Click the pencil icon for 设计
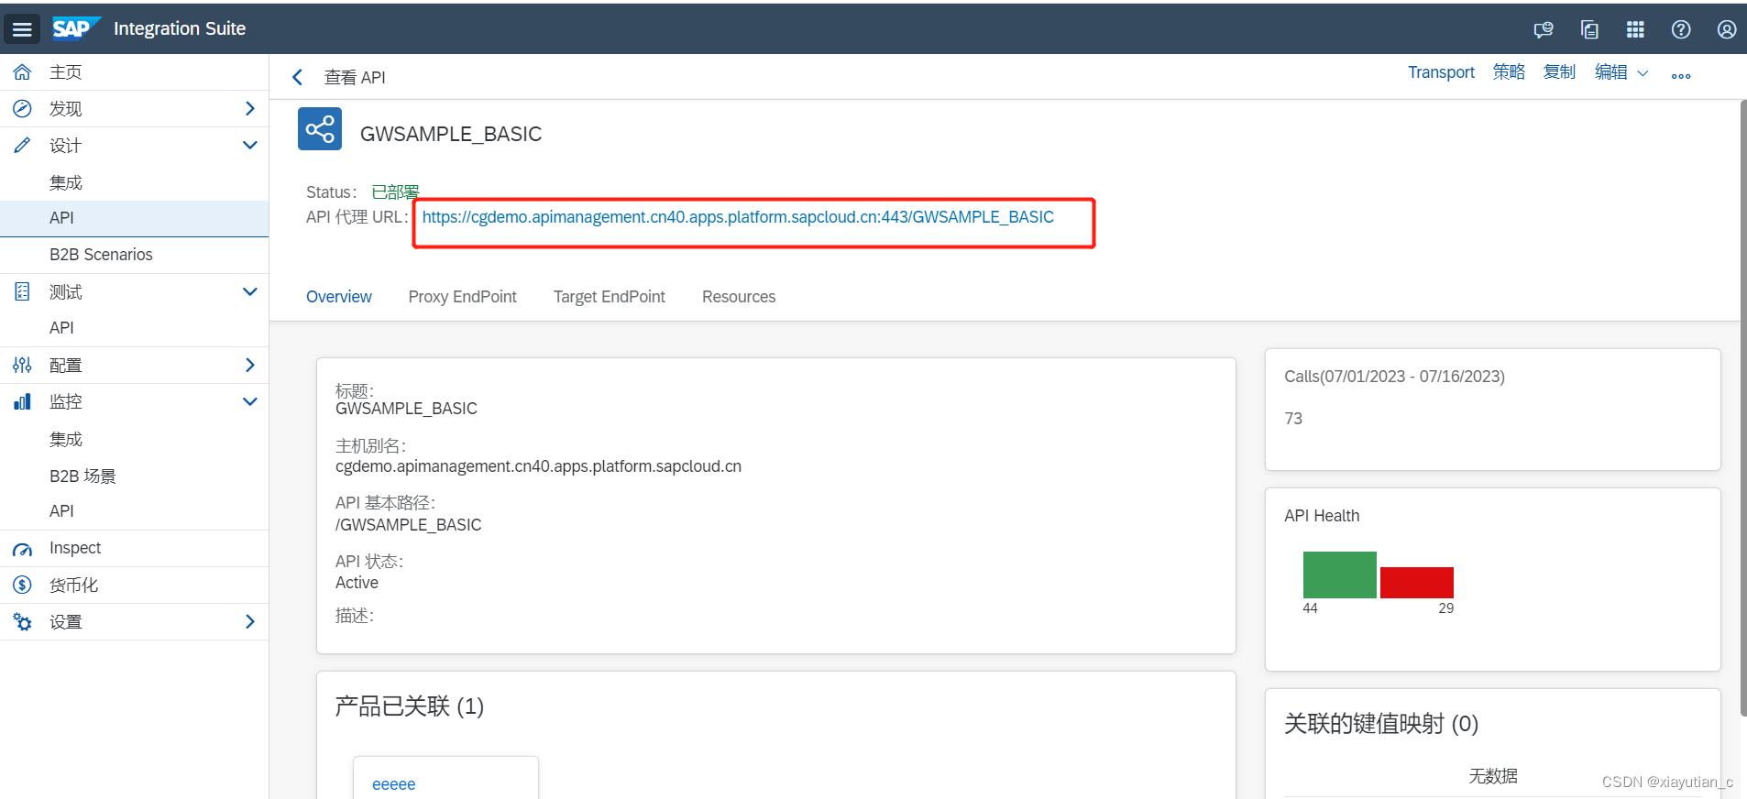Image resolution: width=1747 pixels, height=799 pixels. [x=22, y=145]
